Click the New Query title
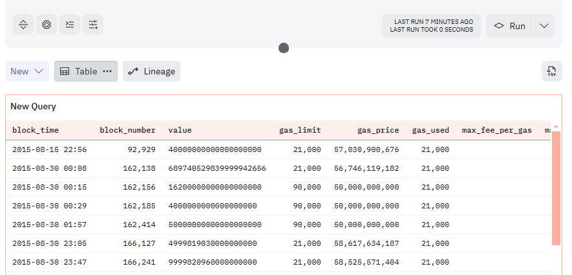Screen dimensions: 572x275 tap(33, 107)
